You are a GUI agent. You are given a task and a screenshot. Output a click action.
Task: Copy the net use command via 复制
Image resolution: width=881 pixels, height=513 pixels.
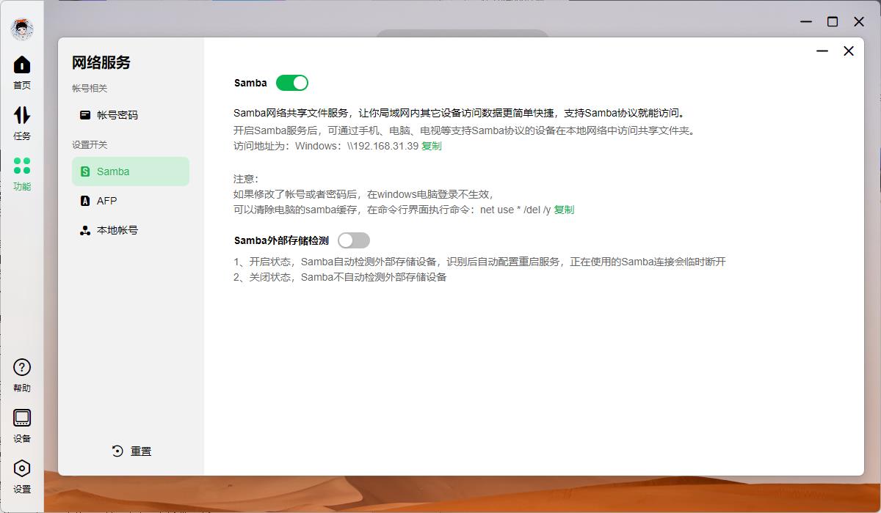pos(564,210)
